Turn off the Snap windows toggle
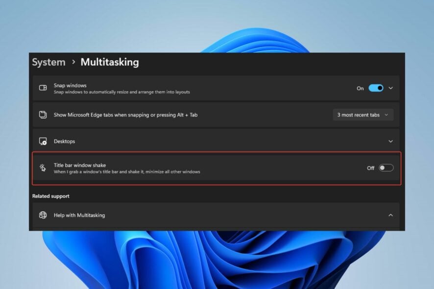The width and height of the screenshot is (434, 289). (376, 88)
